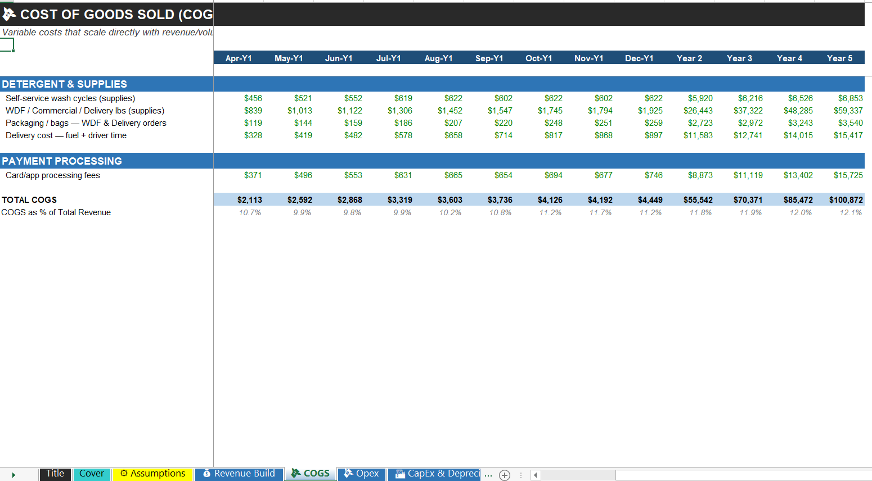872x481 pixels.
Task: Select the PAYMENT PROCESSING section header
Action: point(62,161)
